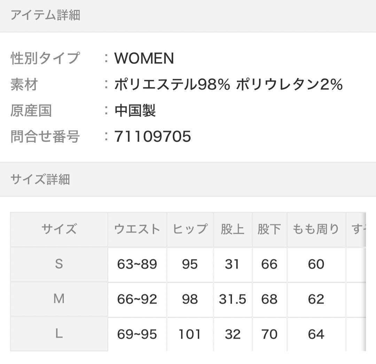The height and width of the screenshot is (364, 376).
Task: Select the S size row label
Action: 59,264
